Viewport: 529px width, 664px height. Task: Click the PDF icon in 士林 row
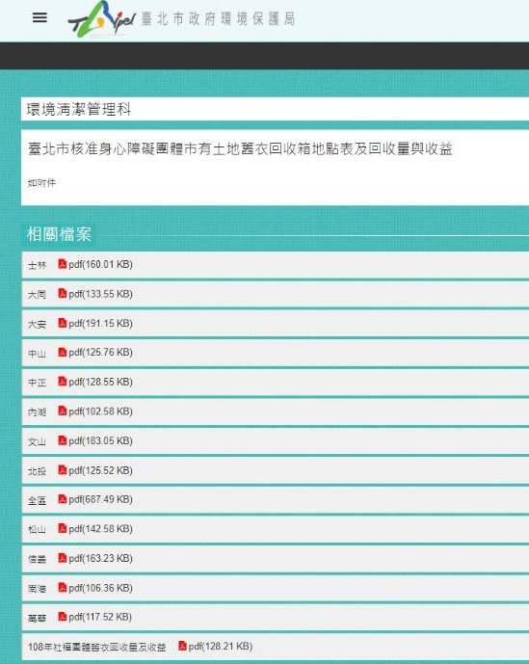63,264
